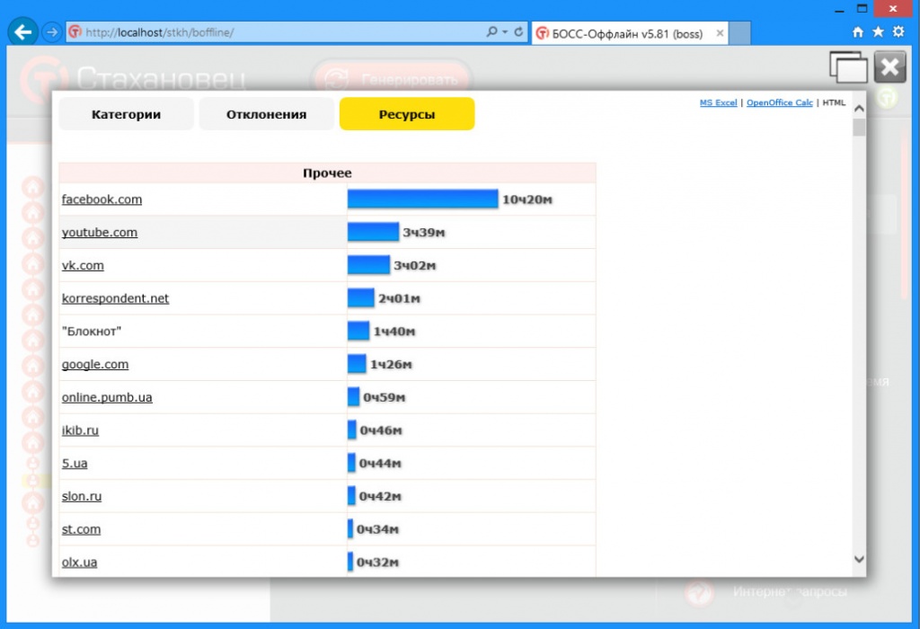Screen dimensions: 920x629
Task: Open the st.com link
Action: [x=81, y=528]
